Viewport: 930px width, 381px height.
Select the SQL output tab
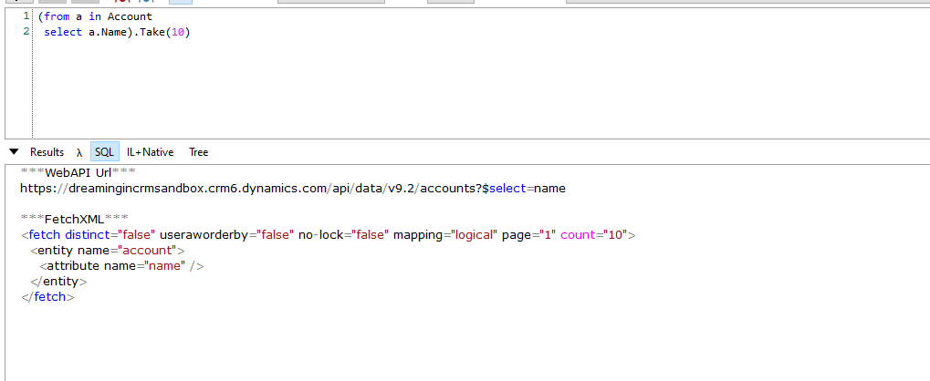[x=104, y=151]
